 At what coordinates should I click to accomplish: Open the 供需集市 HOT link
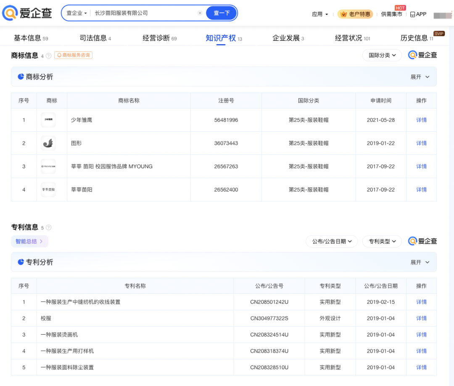(x=391, y=14)
